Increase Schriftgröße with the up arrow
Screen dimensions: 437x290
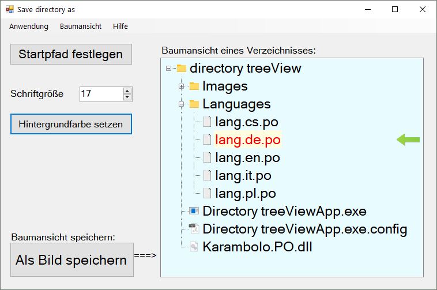127,91
